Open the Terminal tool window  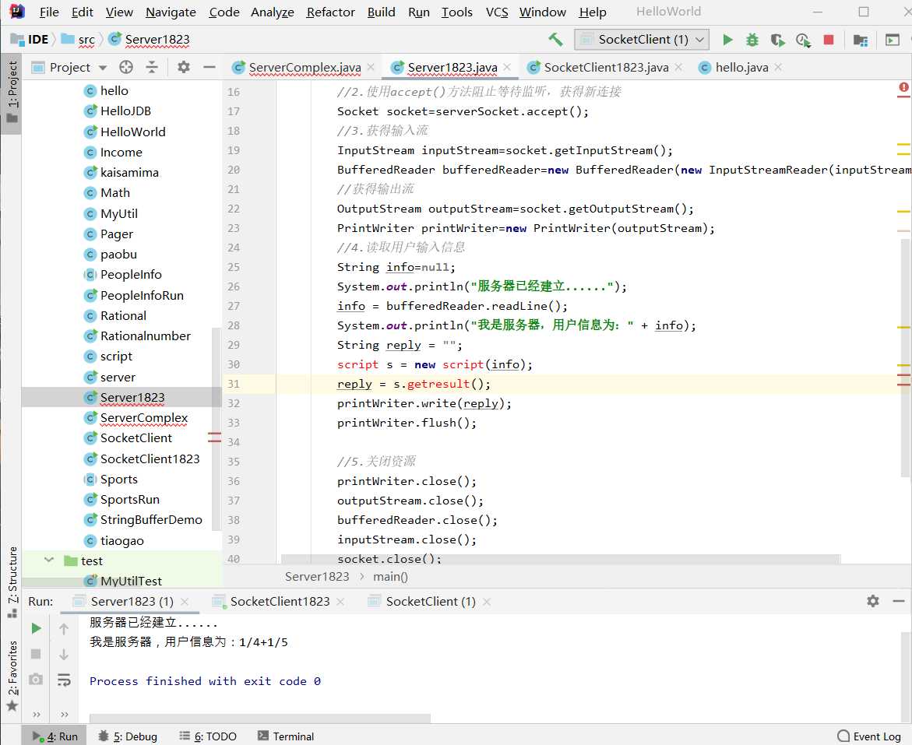tap(286, 736)
